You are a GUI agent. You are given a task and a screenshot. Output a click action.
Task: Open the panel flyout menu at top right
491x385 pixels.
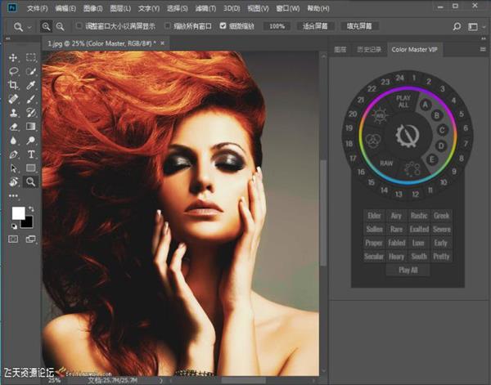(x=481, y=50)
